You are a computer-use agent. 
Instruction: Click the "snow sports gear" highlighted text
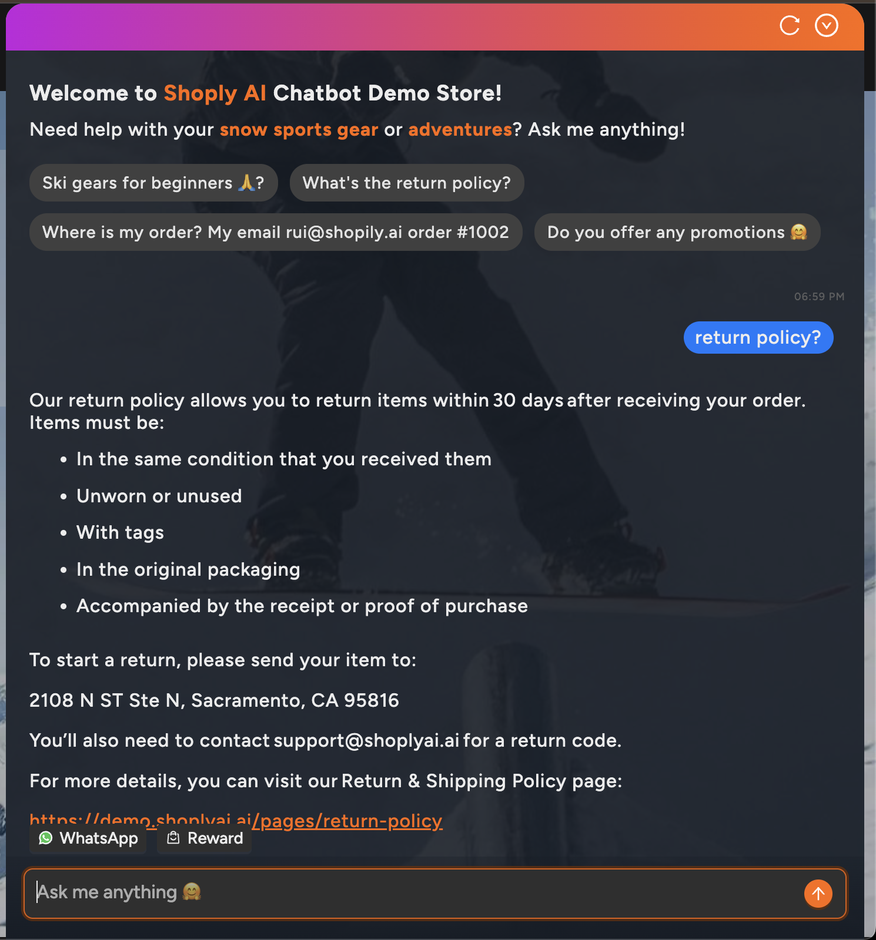pos(299,130)
